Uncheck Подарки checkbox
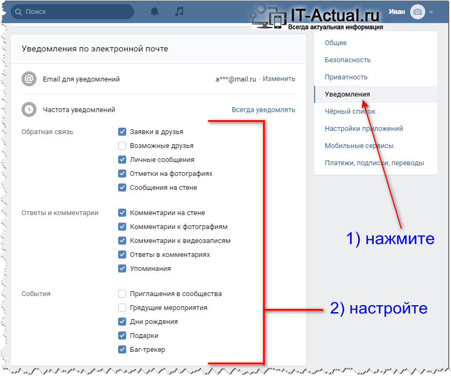This screenshot has height=376, width=451. (122, 335)
